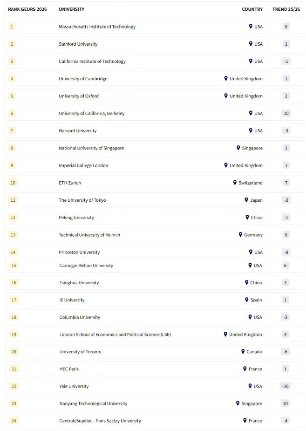Sort by the UNIVERSITY column header
The width and height of the screenshot is (306, 431).
click(x=71, y=9)
